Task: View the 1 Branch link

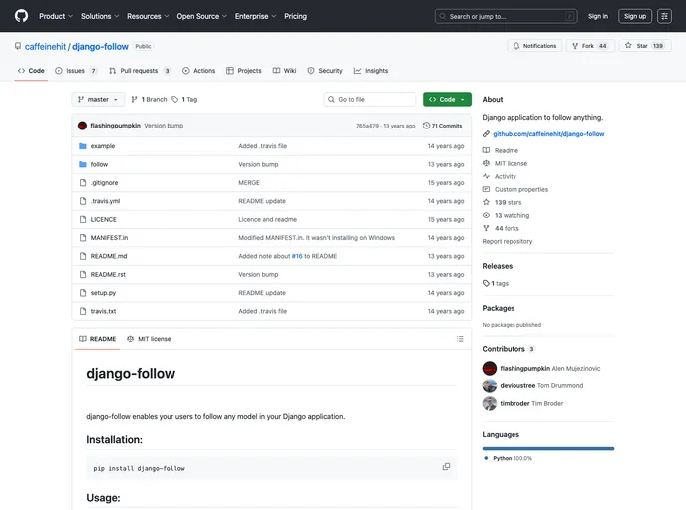Action: [x=150, y=100]
